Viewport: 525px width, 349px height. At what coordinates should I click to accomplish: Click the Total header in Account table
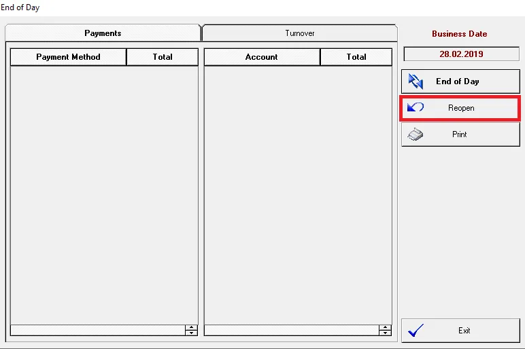[x=356, y=57]
